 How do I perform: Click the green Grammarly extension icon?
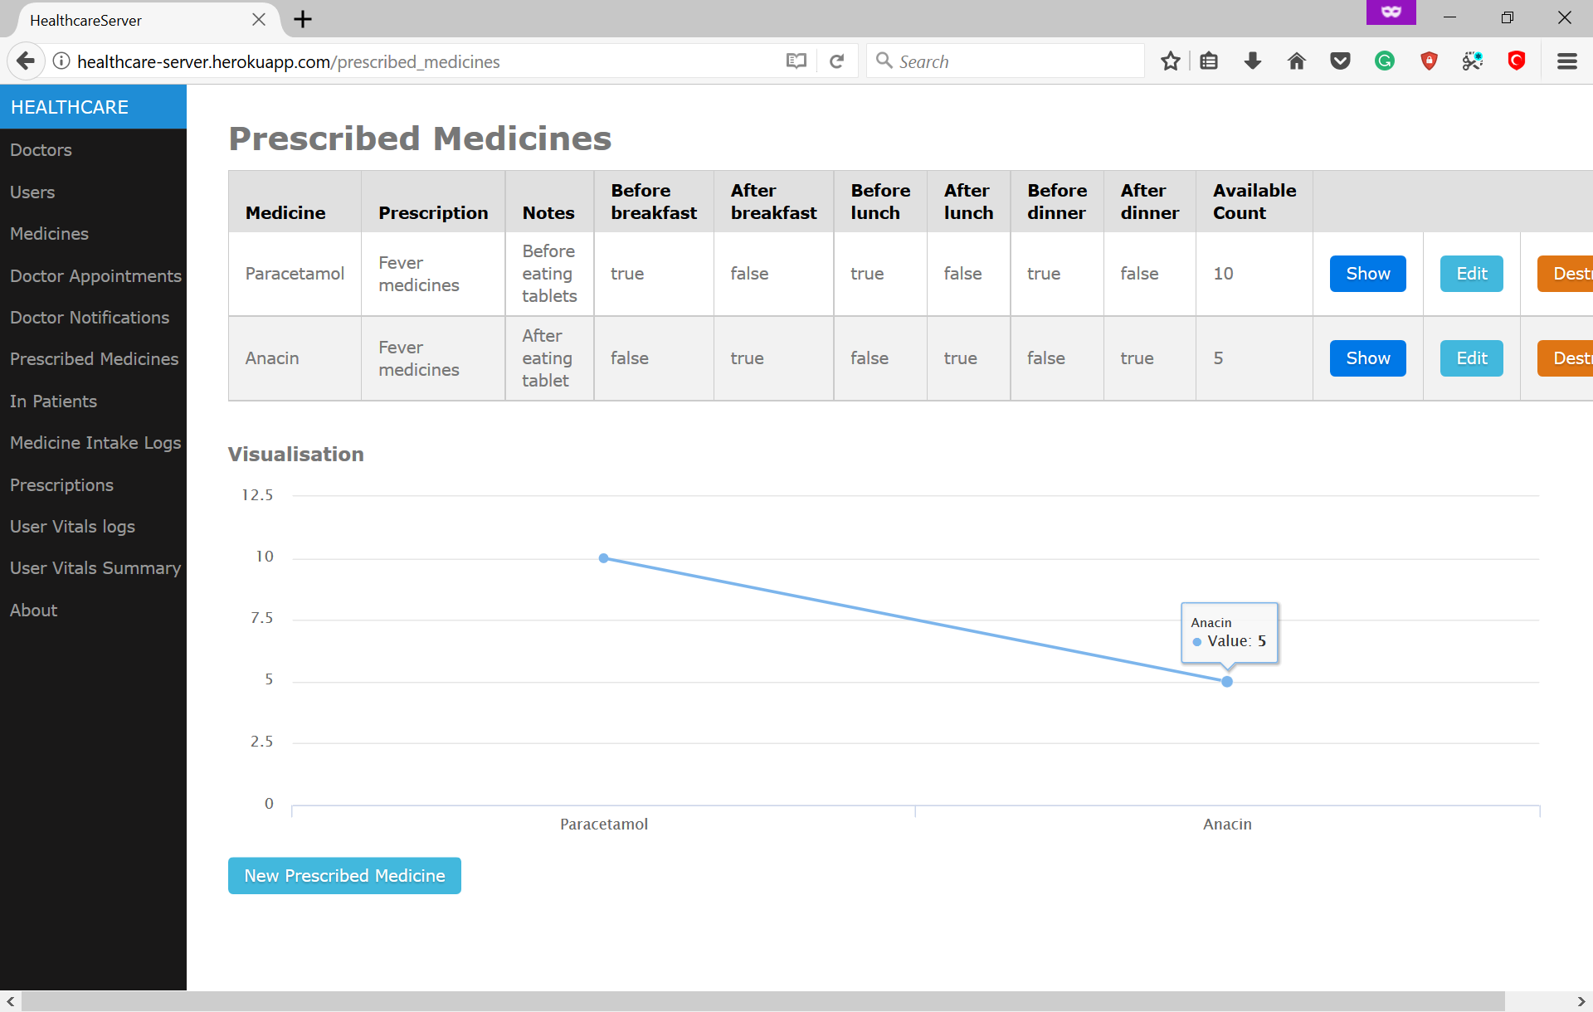tap(1384, 61)
